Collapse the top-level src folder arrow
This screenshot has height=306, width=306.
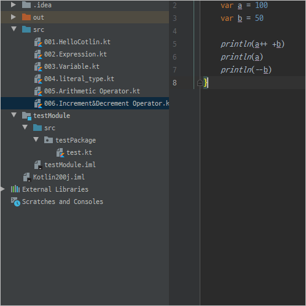(x=14, y=29)
